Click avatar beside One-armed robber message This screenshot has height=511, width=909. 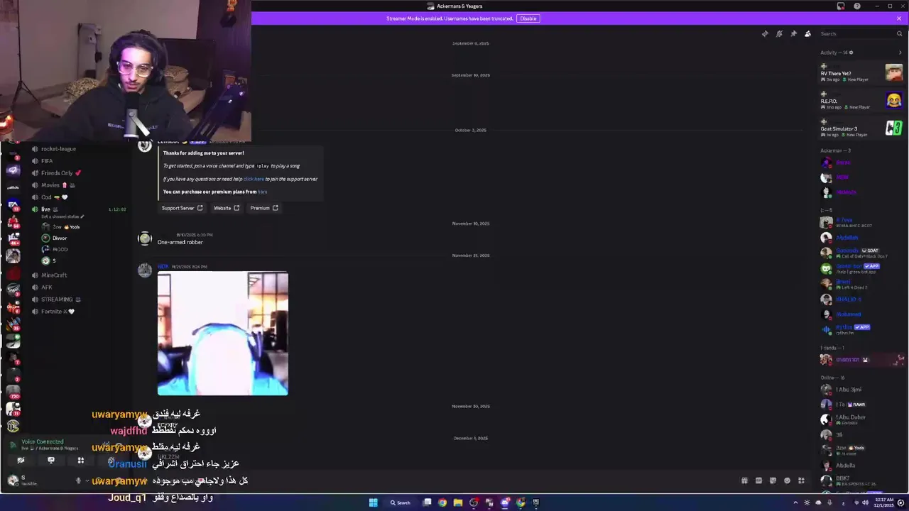(145, 238)
